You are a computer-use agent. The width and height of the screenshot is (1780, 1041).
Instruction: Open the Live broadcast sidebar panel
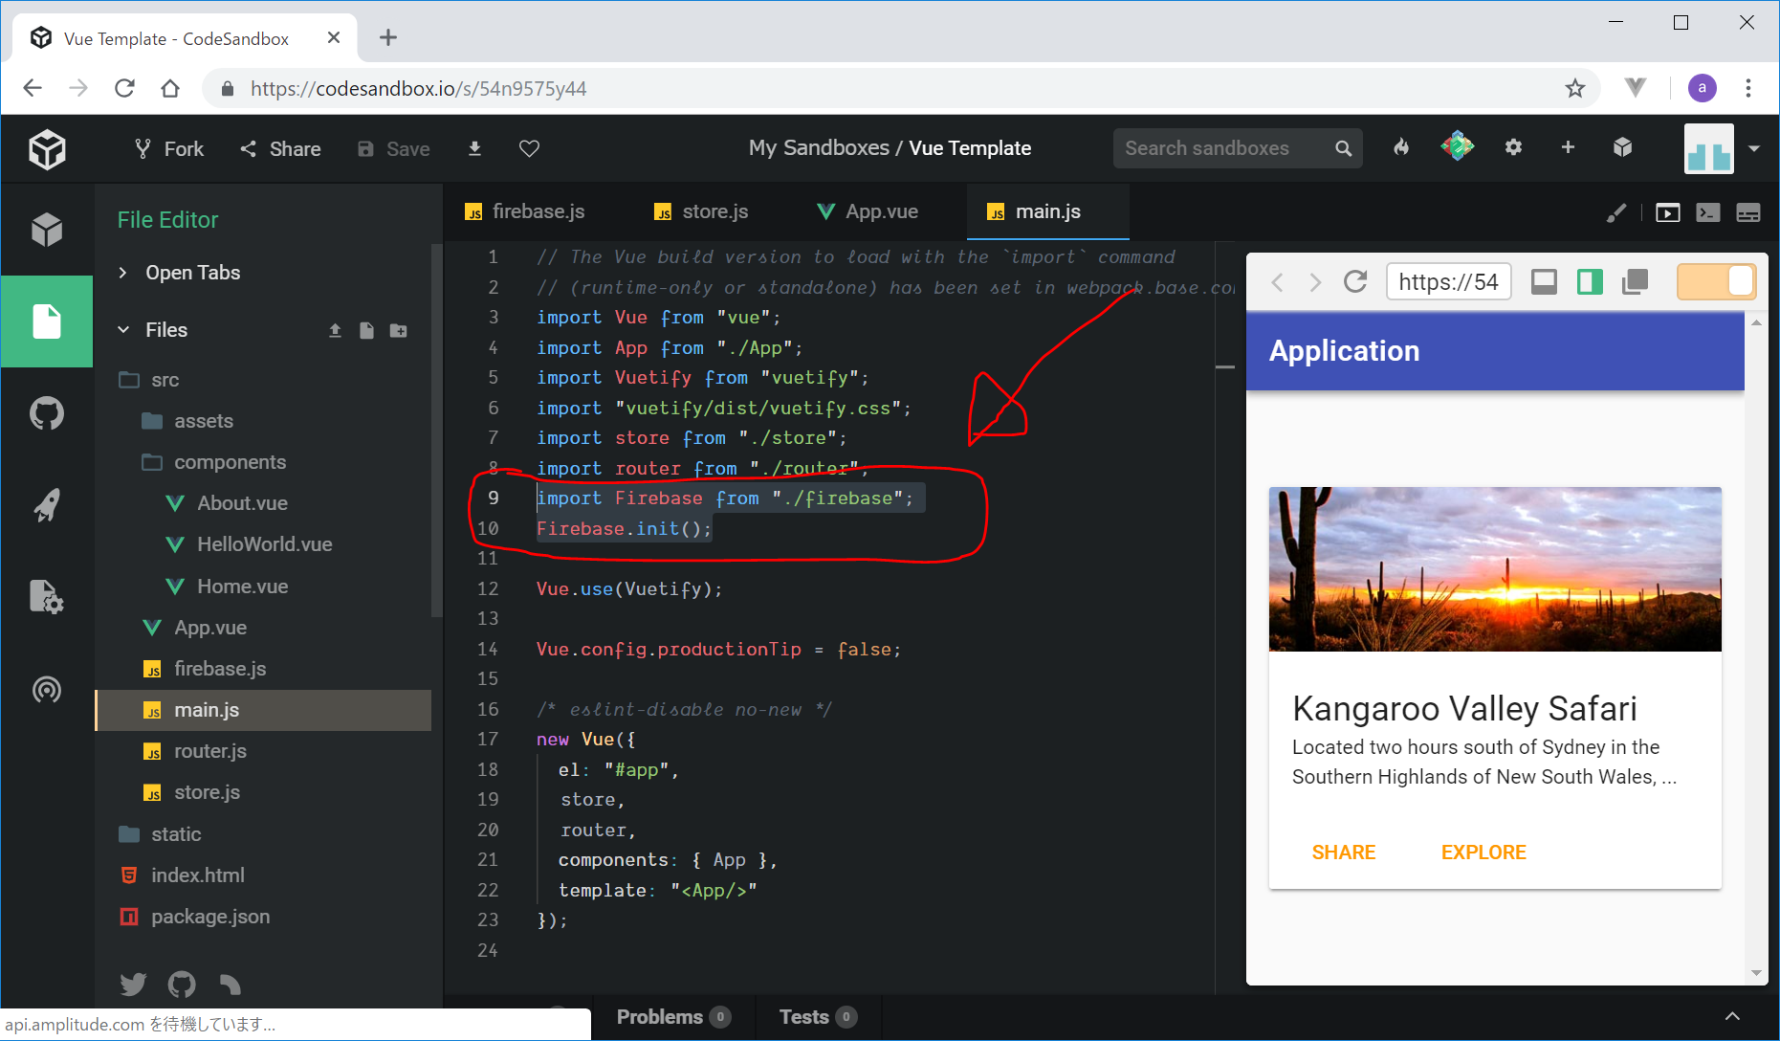point(46,689)
